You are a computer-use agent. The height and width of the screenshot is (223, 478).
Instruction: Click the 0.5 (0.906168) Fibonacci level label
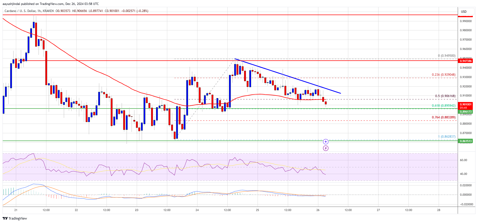point(445,96)
